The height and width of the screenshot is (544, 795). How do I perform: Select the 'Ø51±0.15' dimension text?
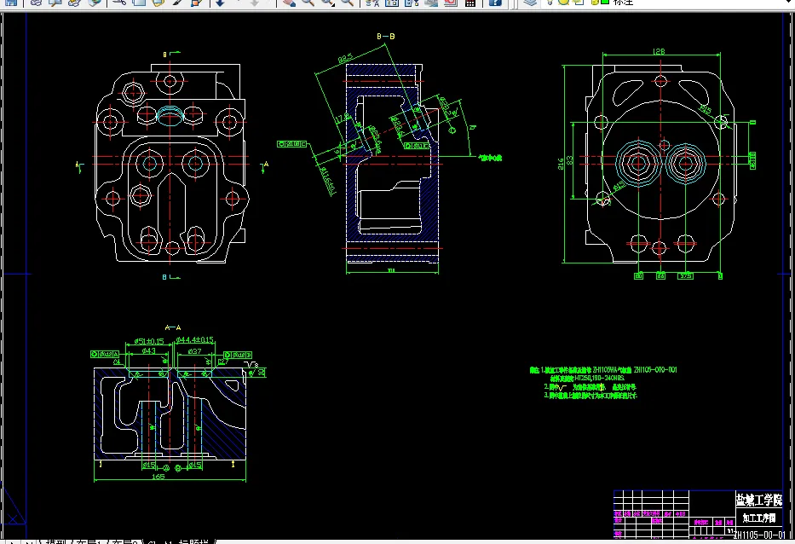[149, 342]
